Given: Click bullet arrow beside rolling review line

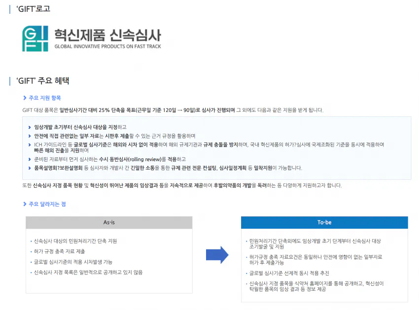Looking at the screenshot, I should point(30,160).
